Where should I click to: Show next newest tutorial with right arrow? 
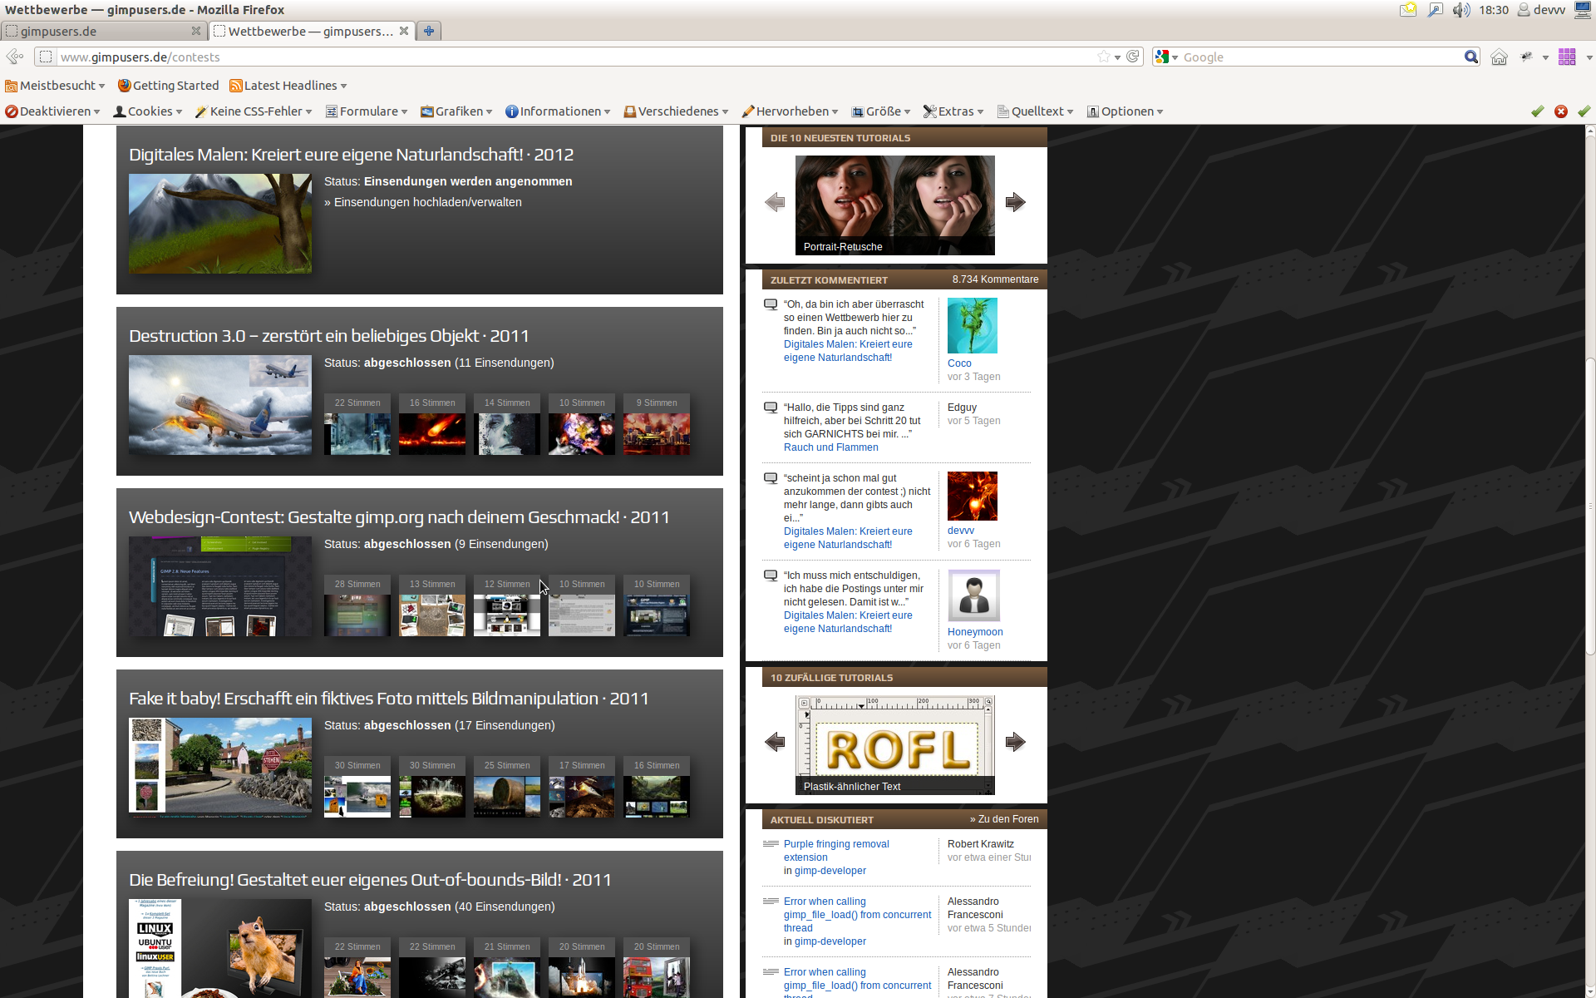[1015, 202]
